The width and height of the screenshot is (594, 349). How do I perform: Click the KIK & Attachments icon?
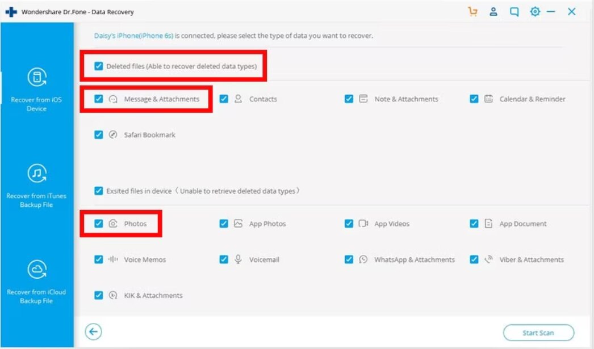click(113, 295)
